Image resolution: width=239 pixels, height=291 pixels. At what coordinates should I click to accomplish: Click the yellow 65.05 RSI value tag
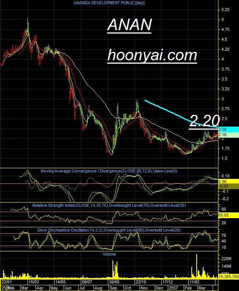point(228,215)
